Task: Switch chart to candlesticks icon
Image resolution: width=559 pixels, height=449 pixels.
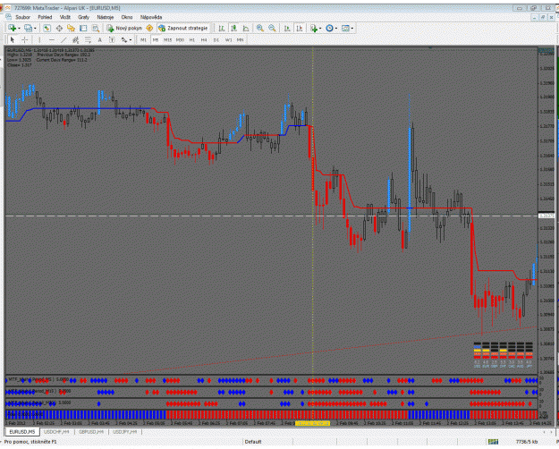Action: [x=233, y=28]
